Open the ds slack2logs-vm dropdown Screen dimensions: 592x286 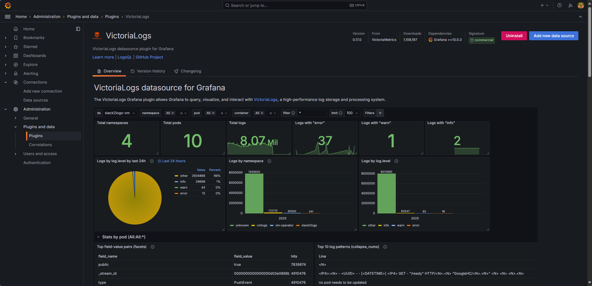(119, 113)
